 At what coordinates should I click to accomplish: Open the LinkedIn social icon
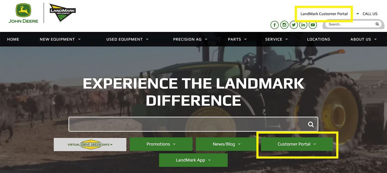pos(303,25)
